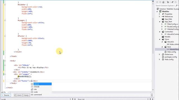Click the WebSite project icon
179x100 pixels.
click(160, 11)
